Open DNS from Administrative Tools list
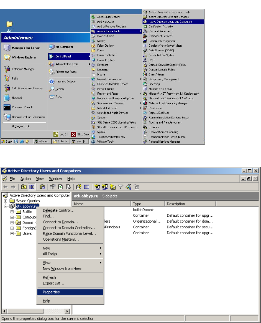The height and width of the screenshot is (323, 261). [x=173, y=60]
